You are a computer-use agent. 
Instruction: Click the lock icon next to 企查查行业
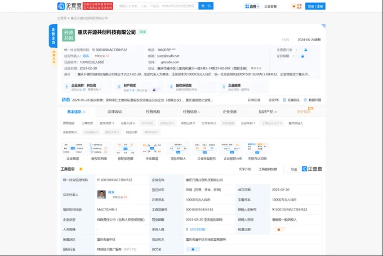tap(306, 50)
